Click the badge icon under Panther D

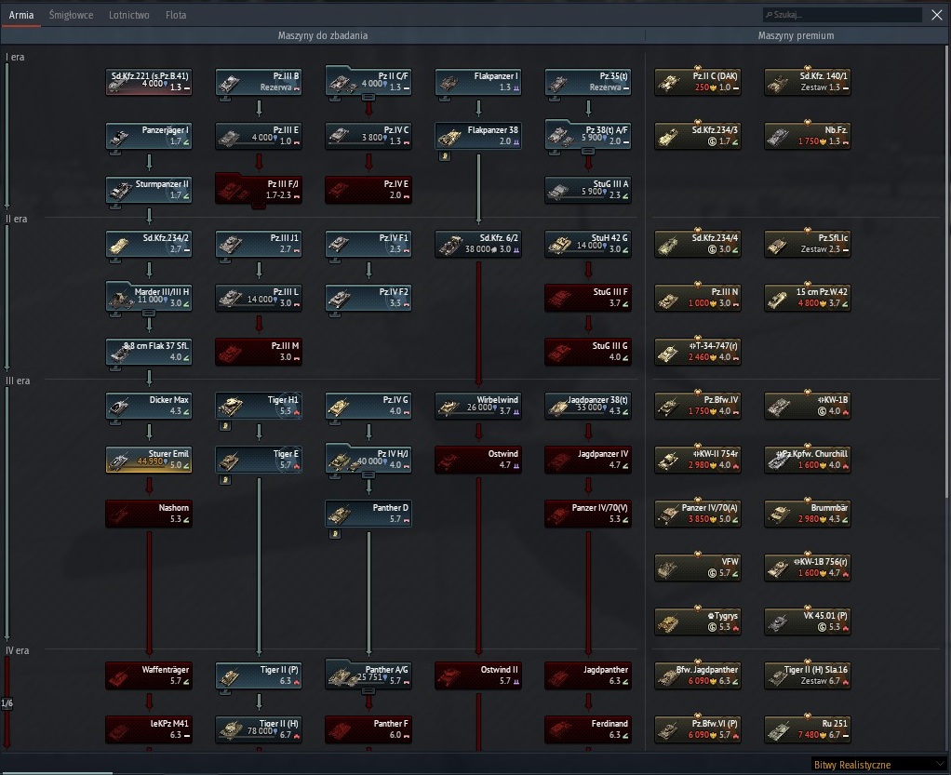coord(335,534)
